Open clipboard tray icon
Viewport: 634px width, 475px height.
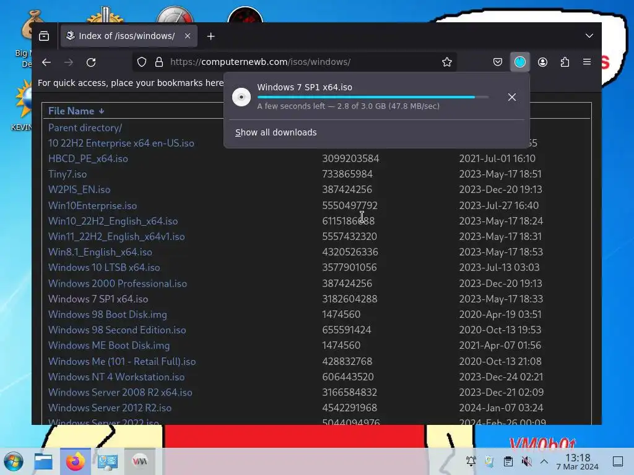tap(508, 461)
